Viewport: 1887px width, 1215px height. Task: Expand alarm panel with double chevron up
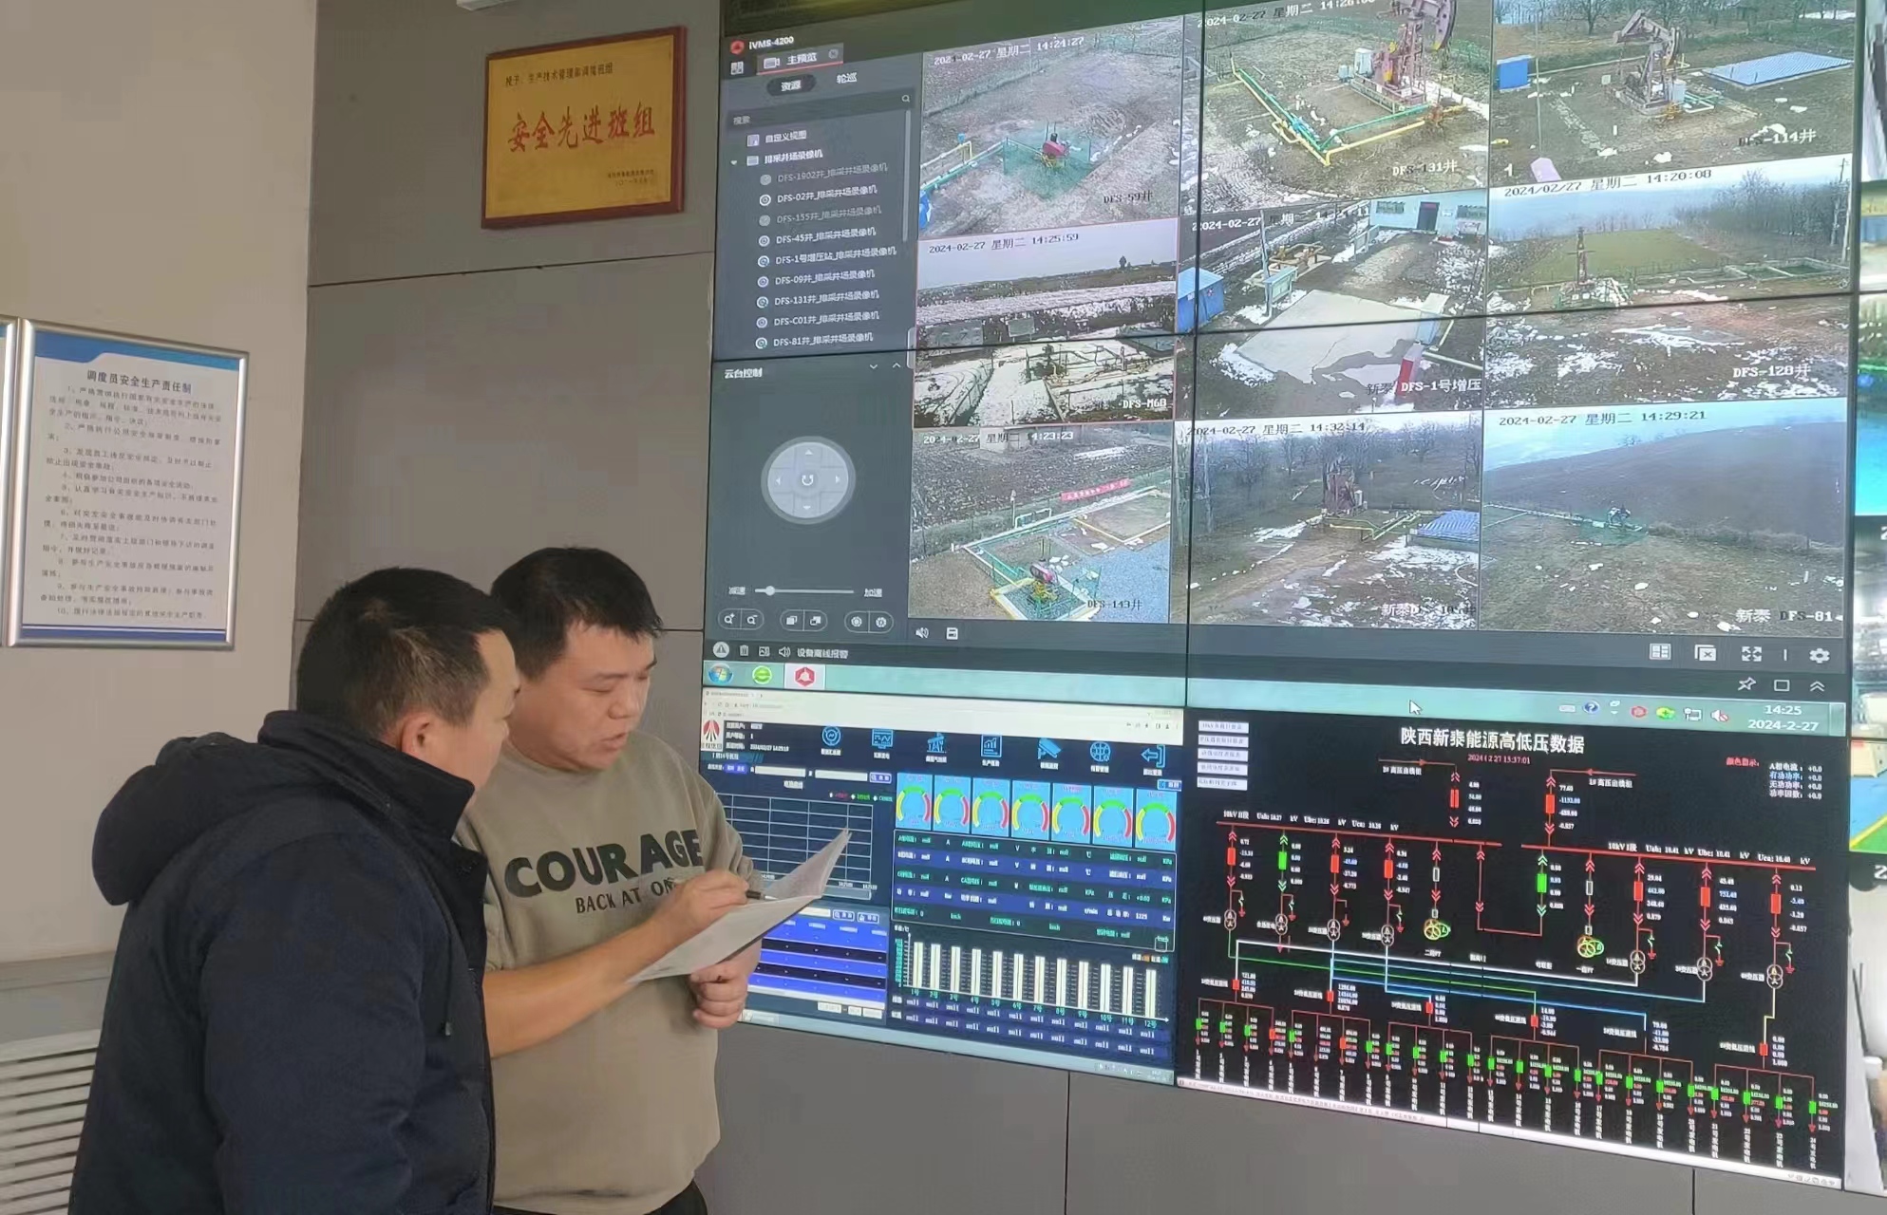[1817, 685]
